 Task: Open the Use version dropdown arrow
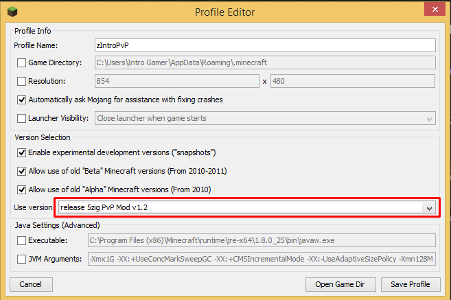(x=429, y=208)
